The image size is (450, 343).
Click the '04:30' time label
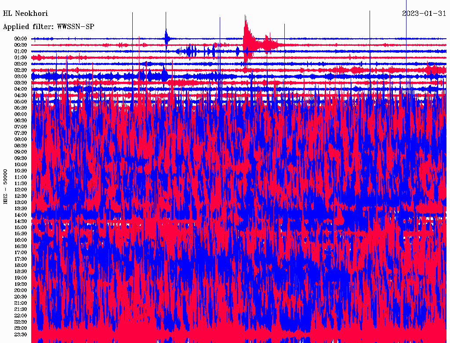21,95
